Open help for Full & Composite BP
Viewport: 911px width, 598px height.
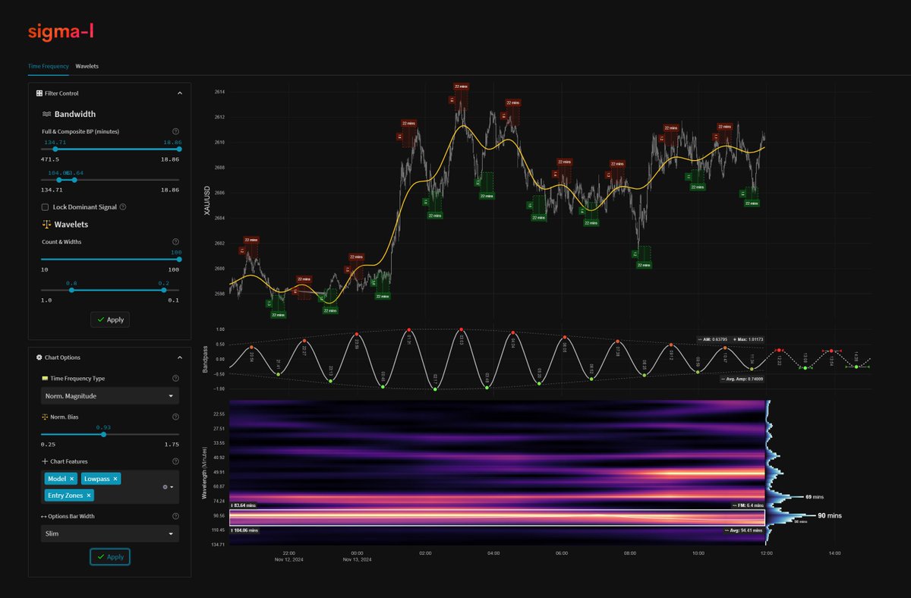tap(175, 131)
